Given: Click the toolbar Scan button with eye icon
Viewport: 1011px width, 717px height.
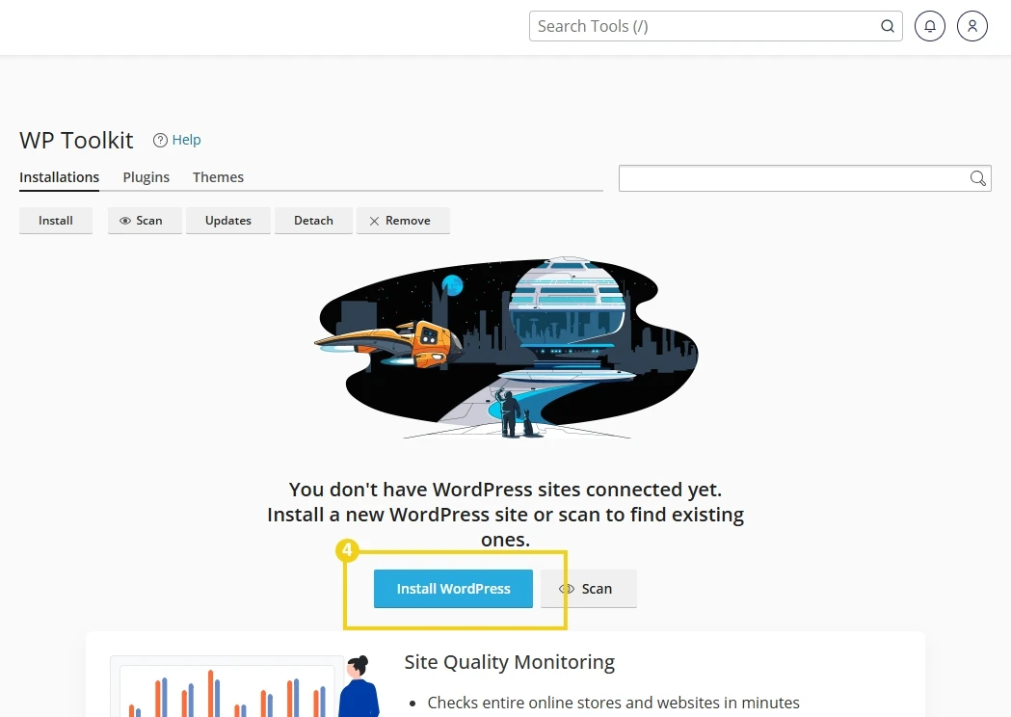Looking at the screenshot, I should pyautogui.click(x=144, y=221).
